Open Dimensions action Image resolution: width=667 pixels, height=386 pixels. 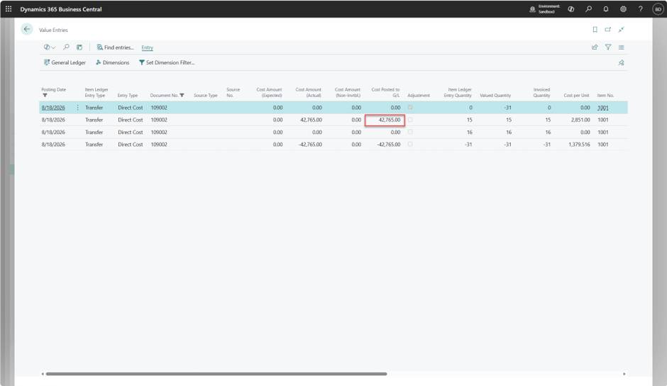112,62
